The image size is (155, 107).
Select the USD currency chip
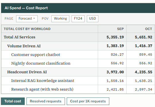point(93,19)
